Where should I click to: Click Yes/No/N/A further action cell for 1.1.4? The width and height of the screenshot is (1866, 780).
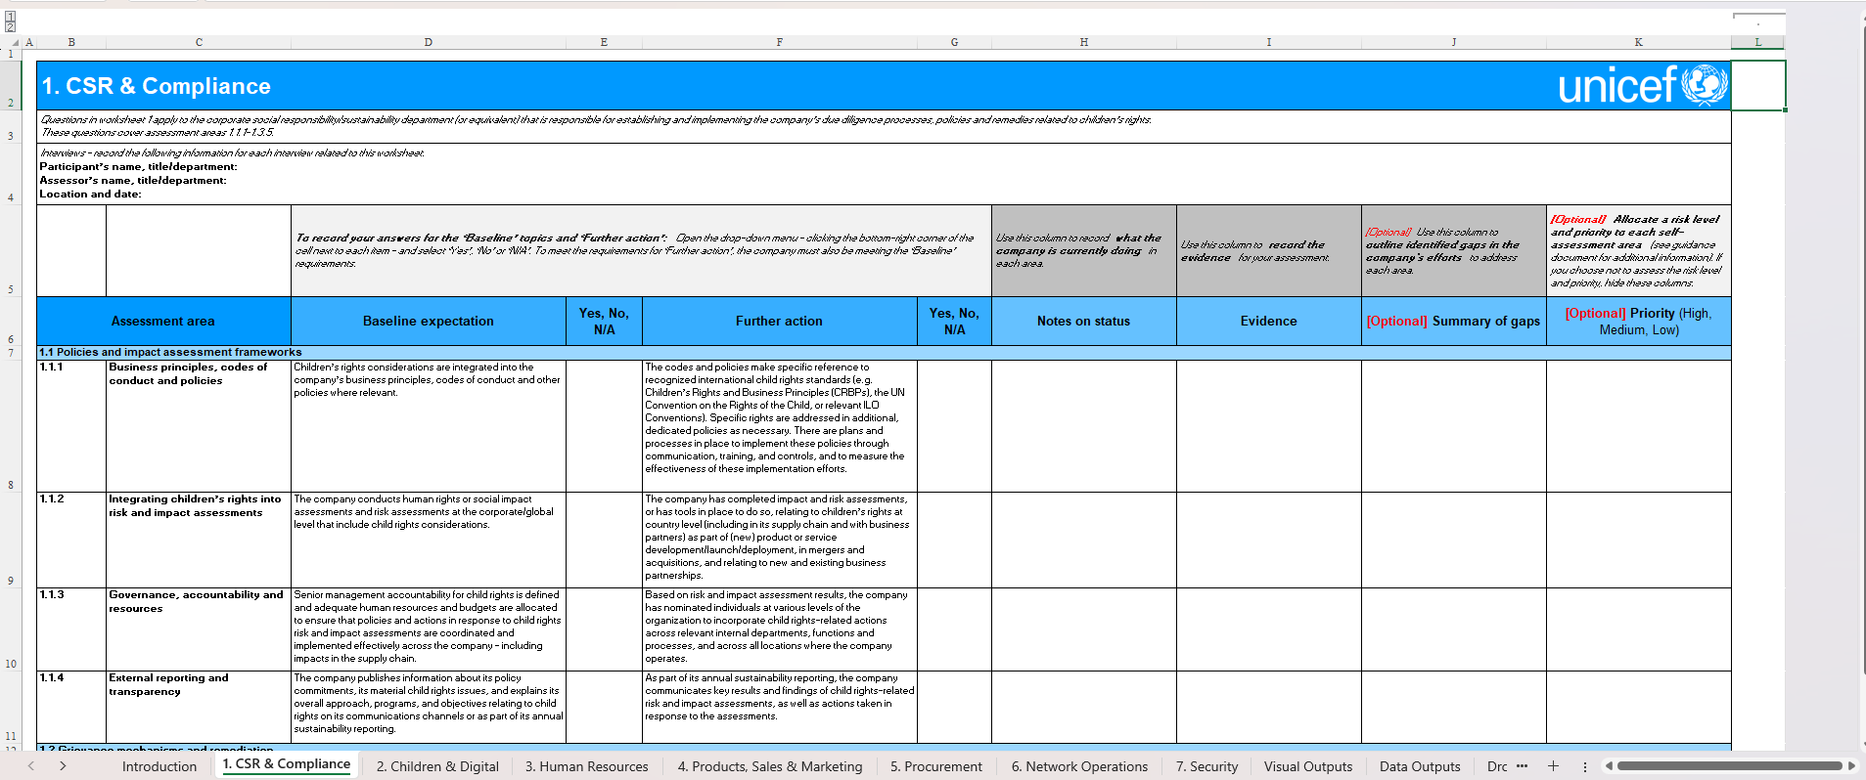954,706
